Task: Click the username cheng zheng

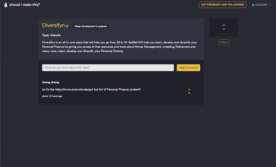Action: pyautogui.click(x=50, y=82)
